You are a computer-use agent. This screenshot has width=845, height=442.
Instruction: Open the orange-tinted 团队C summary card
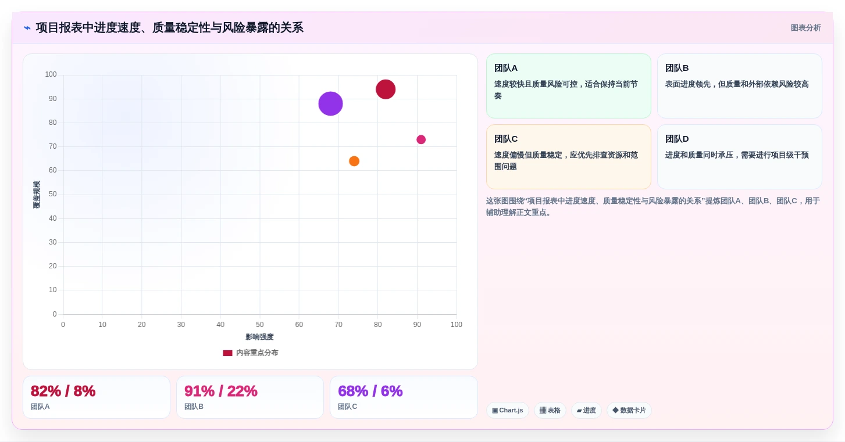(x=569, y=157)
